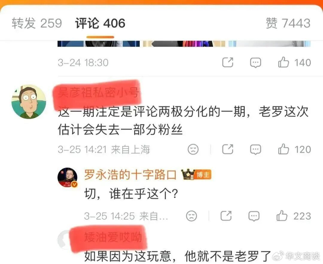The image size is (323, 264).
Task: Like the comment with 140 likes
Action: click(x=294, y=63)
